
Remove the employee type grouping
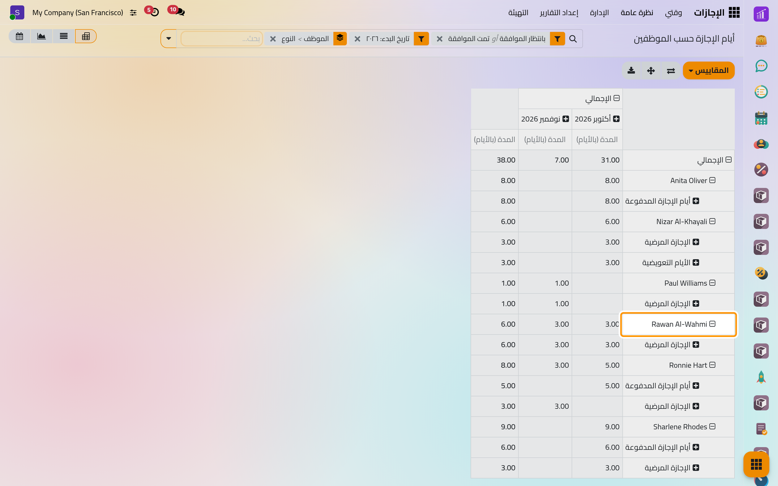(x=273, y=39)
